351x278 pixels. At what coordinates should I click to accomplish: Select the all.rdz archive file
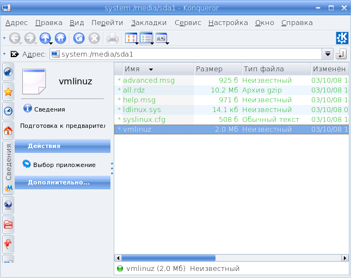134,90
